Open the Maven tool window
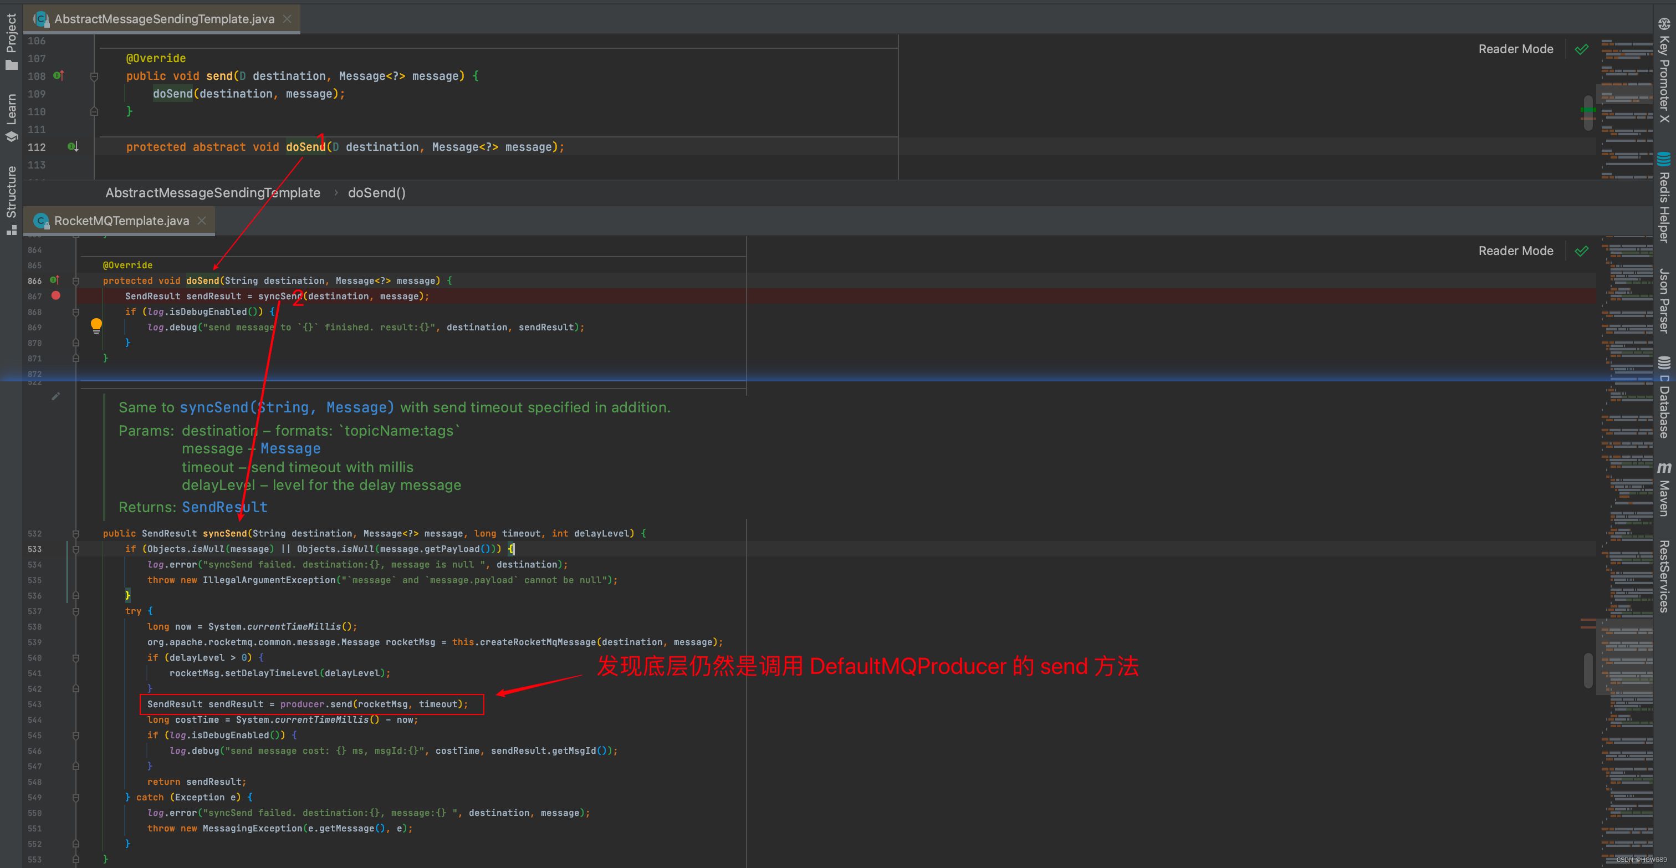1676x868 pixels. coord(1664,489)
